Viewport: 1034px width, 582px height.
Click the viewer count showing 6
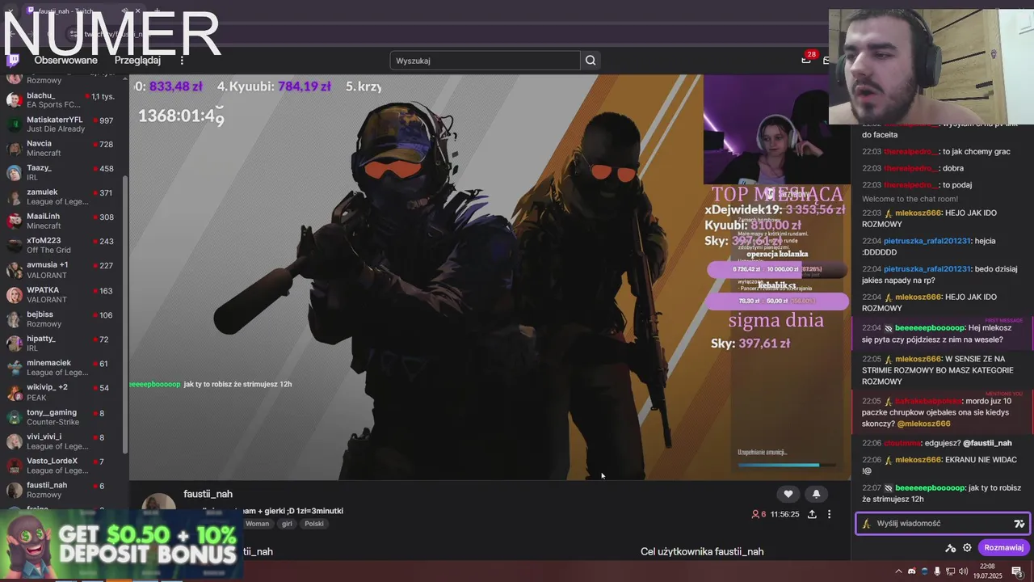click(759, 514)
